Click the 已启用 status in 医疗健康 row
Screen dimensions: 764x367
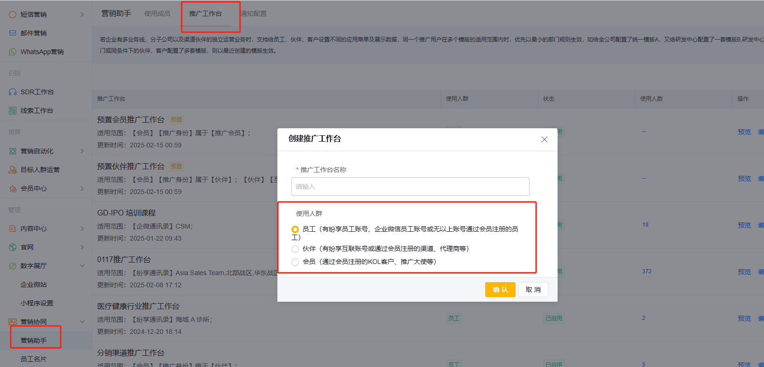pyautogui.click(x=554, y=319)
